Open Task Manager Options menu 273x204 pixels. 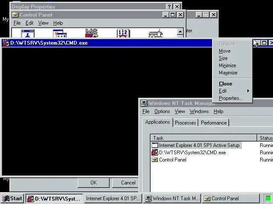(162, 111)
